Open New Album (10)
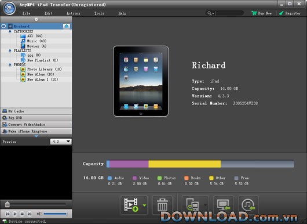 tap(41, 74)
